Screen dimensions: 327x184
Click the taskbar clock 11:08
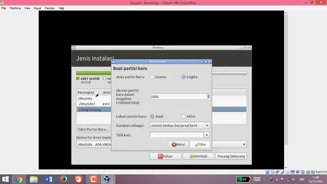pos(316,179)
